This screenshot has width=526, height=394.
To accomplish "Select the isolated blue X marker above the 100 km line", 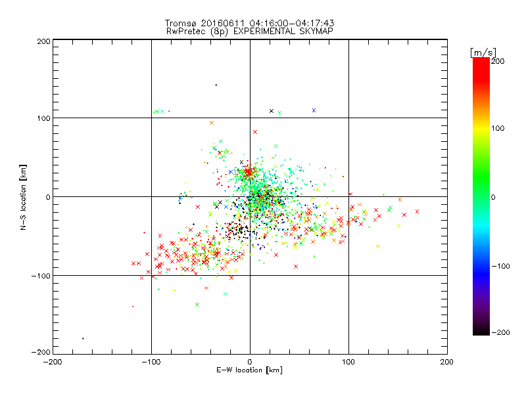I will click(314, 110).
